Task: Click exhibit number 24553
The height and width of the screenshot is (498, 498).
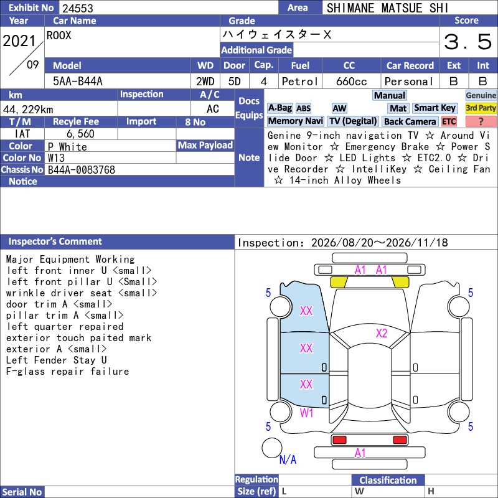Action: 77,8
